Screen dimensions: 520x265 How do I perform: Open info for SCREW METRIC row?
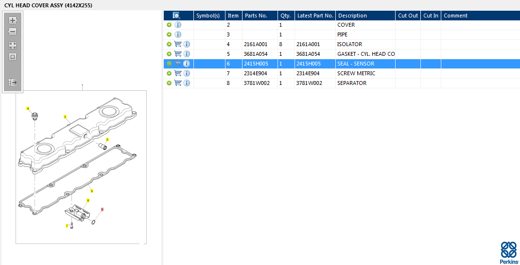click(x=187, y=73)
